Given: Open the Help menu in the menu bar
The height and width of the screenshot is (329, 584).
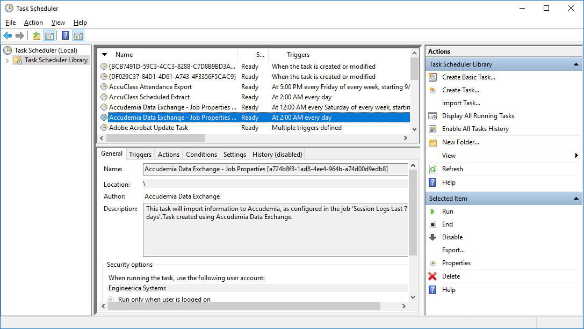Looking at the screenshot, I should click(x=80, y=23).
